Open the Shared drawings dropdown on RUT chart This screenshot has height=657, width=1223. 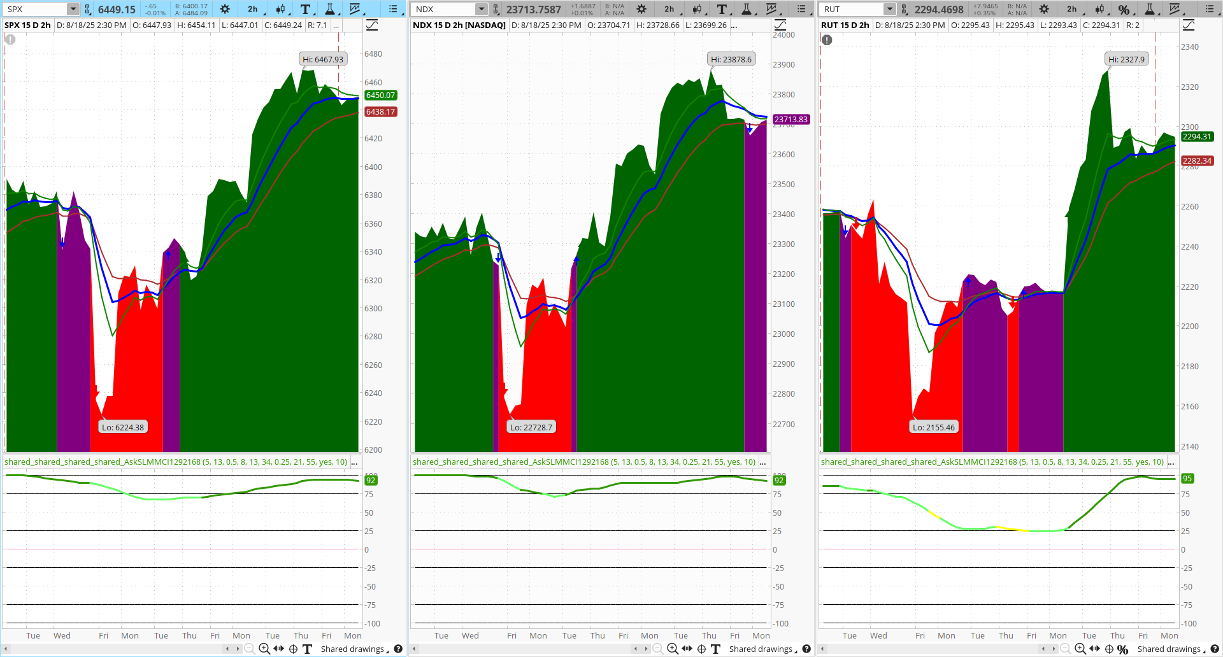(1169, 649)
